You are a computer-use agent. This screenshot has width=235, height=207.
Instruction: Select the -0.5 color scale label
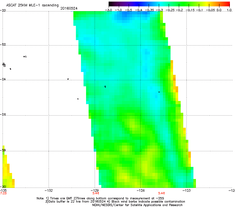[x=128, y=10]
